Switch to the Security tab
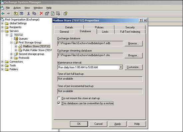The width and height of the screenshot is (183, 132). [x=130, y=27]
